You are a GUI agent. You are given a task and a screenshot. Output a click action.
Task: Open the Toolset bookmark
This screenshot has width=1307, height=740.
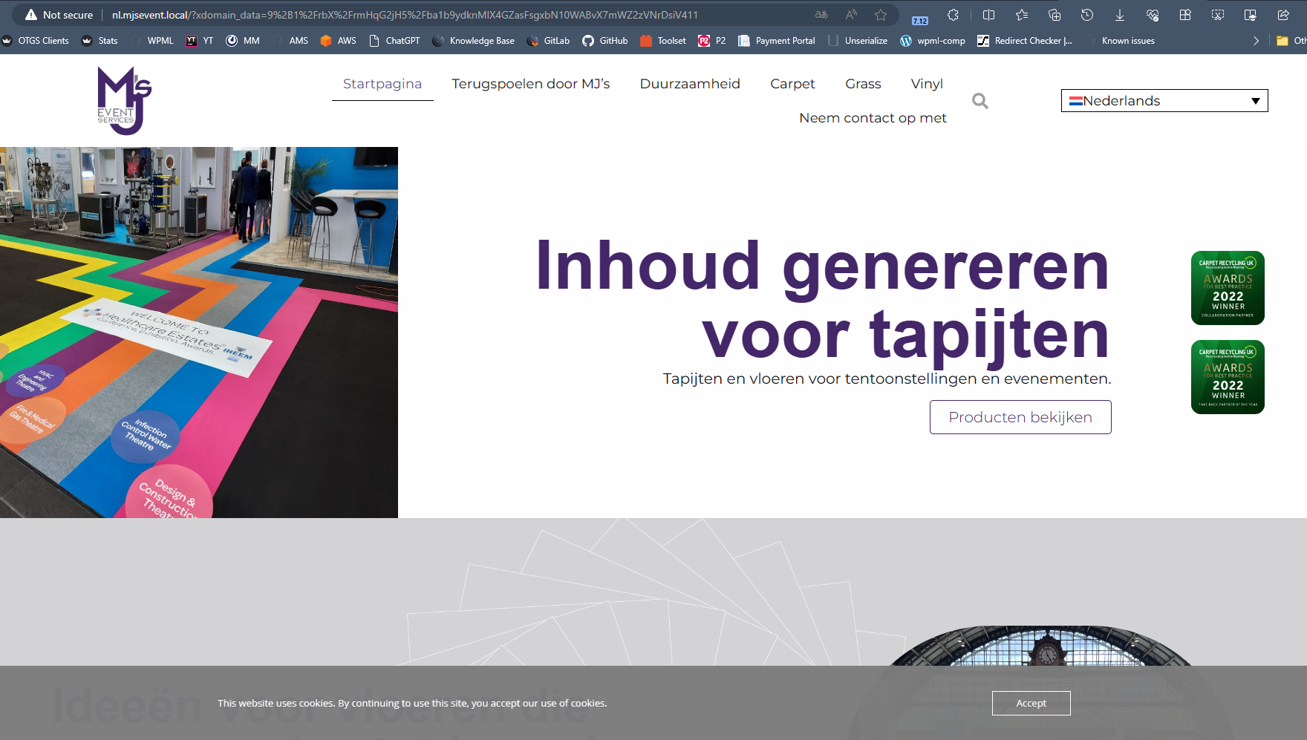[x=663, y=41]
